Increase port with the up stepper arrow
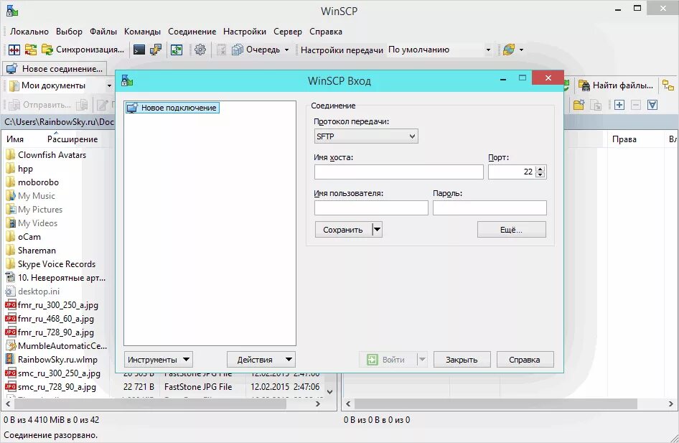This screenshot has width=679, height=443. [540, 169]
